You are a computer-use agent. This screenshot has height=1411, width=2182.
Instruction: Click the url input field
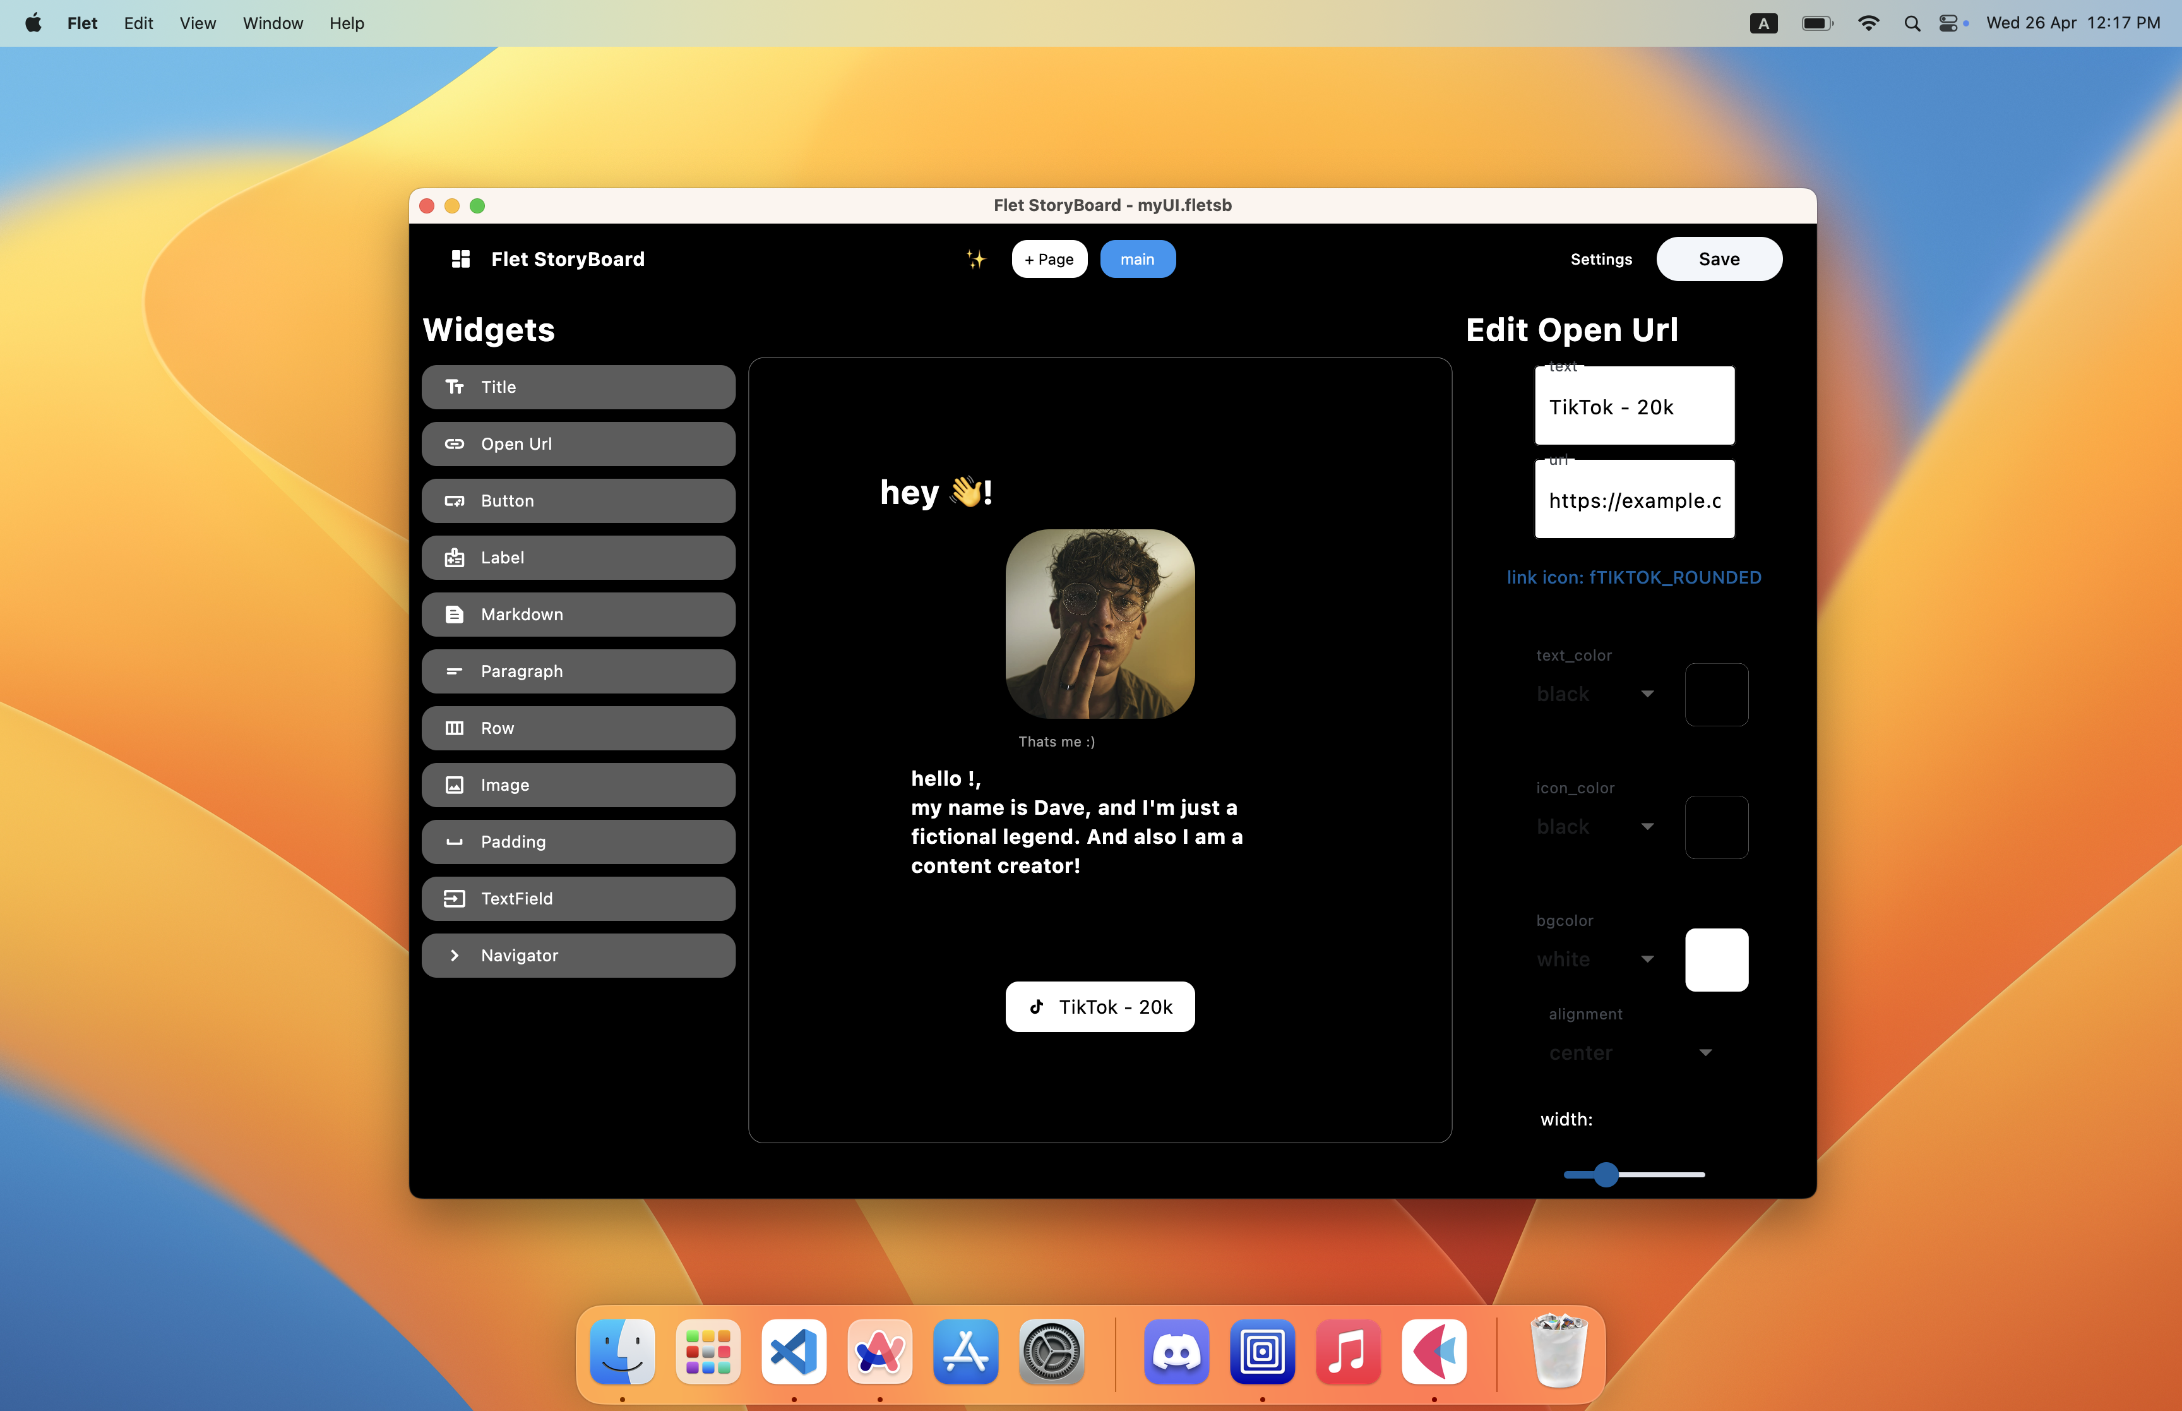1635,500
